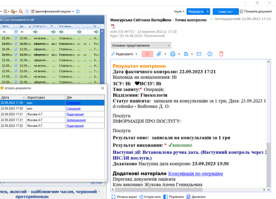Image resolution: width=276 pixels, height=199 pixels.
Task: Open the Основне представлення combo box
Action: click(141, 45)
